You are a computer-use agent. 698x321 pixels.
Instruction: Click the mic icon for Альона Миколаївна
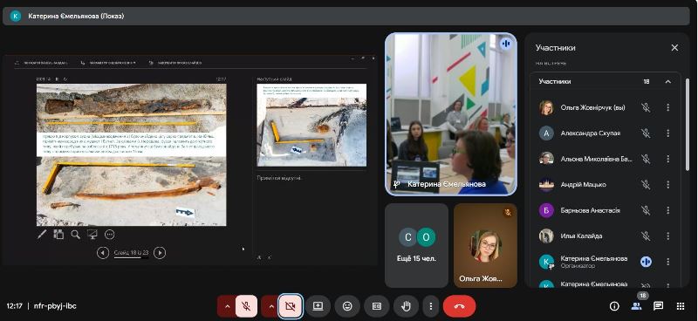tap(646, 159)
